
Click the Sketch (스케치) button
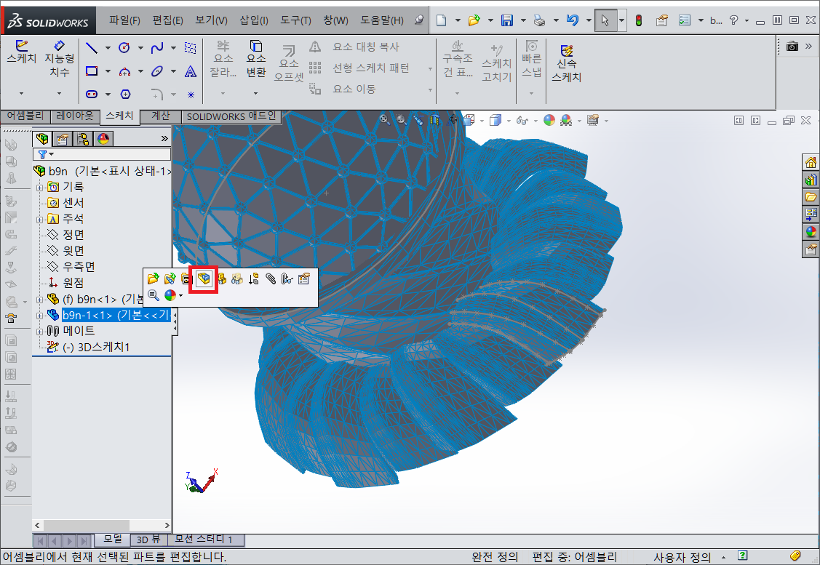point(21,52)
